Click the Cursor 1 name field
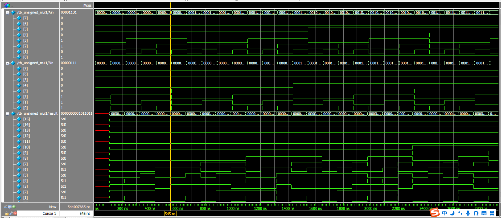 [38, 213]
